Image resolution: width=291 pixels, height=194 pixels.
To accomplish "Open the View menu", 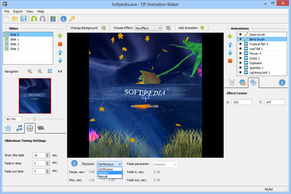I will pos(30,11).
